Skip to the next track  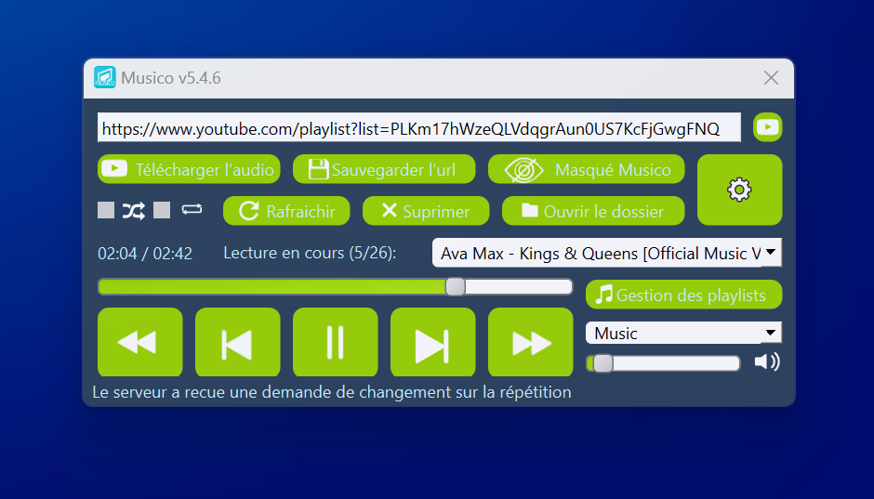coord(433,343)
